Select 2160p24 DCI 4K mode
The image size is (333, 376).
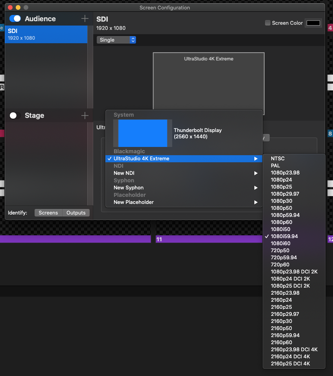tap(294, 357)
